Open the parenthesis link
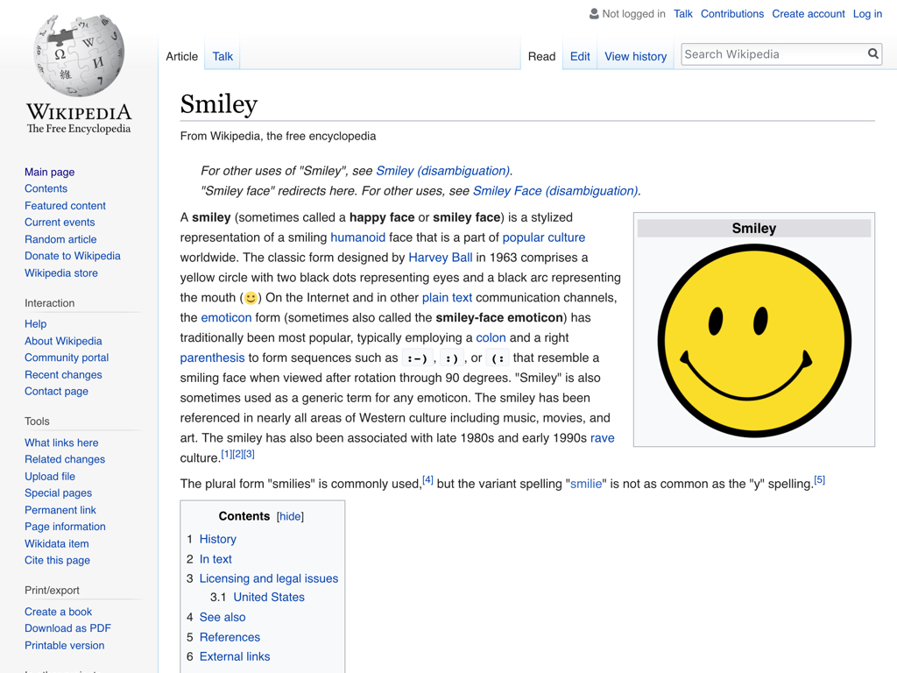Screen dimensions: 897x673 click(x=212, y=358)
